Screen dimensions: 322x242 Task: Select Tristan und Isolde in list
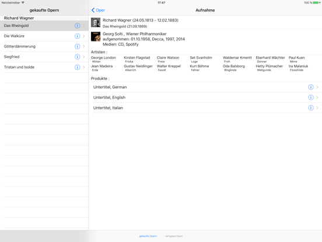(x=44, y=67)
